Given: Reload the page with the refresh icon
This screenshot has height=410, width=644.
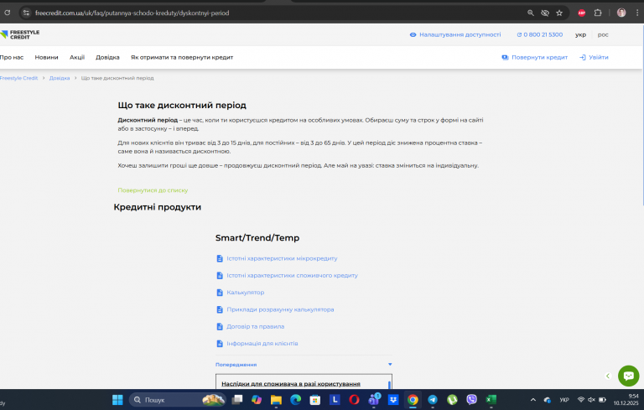Looking at the screenshot, I should (7, 13).
